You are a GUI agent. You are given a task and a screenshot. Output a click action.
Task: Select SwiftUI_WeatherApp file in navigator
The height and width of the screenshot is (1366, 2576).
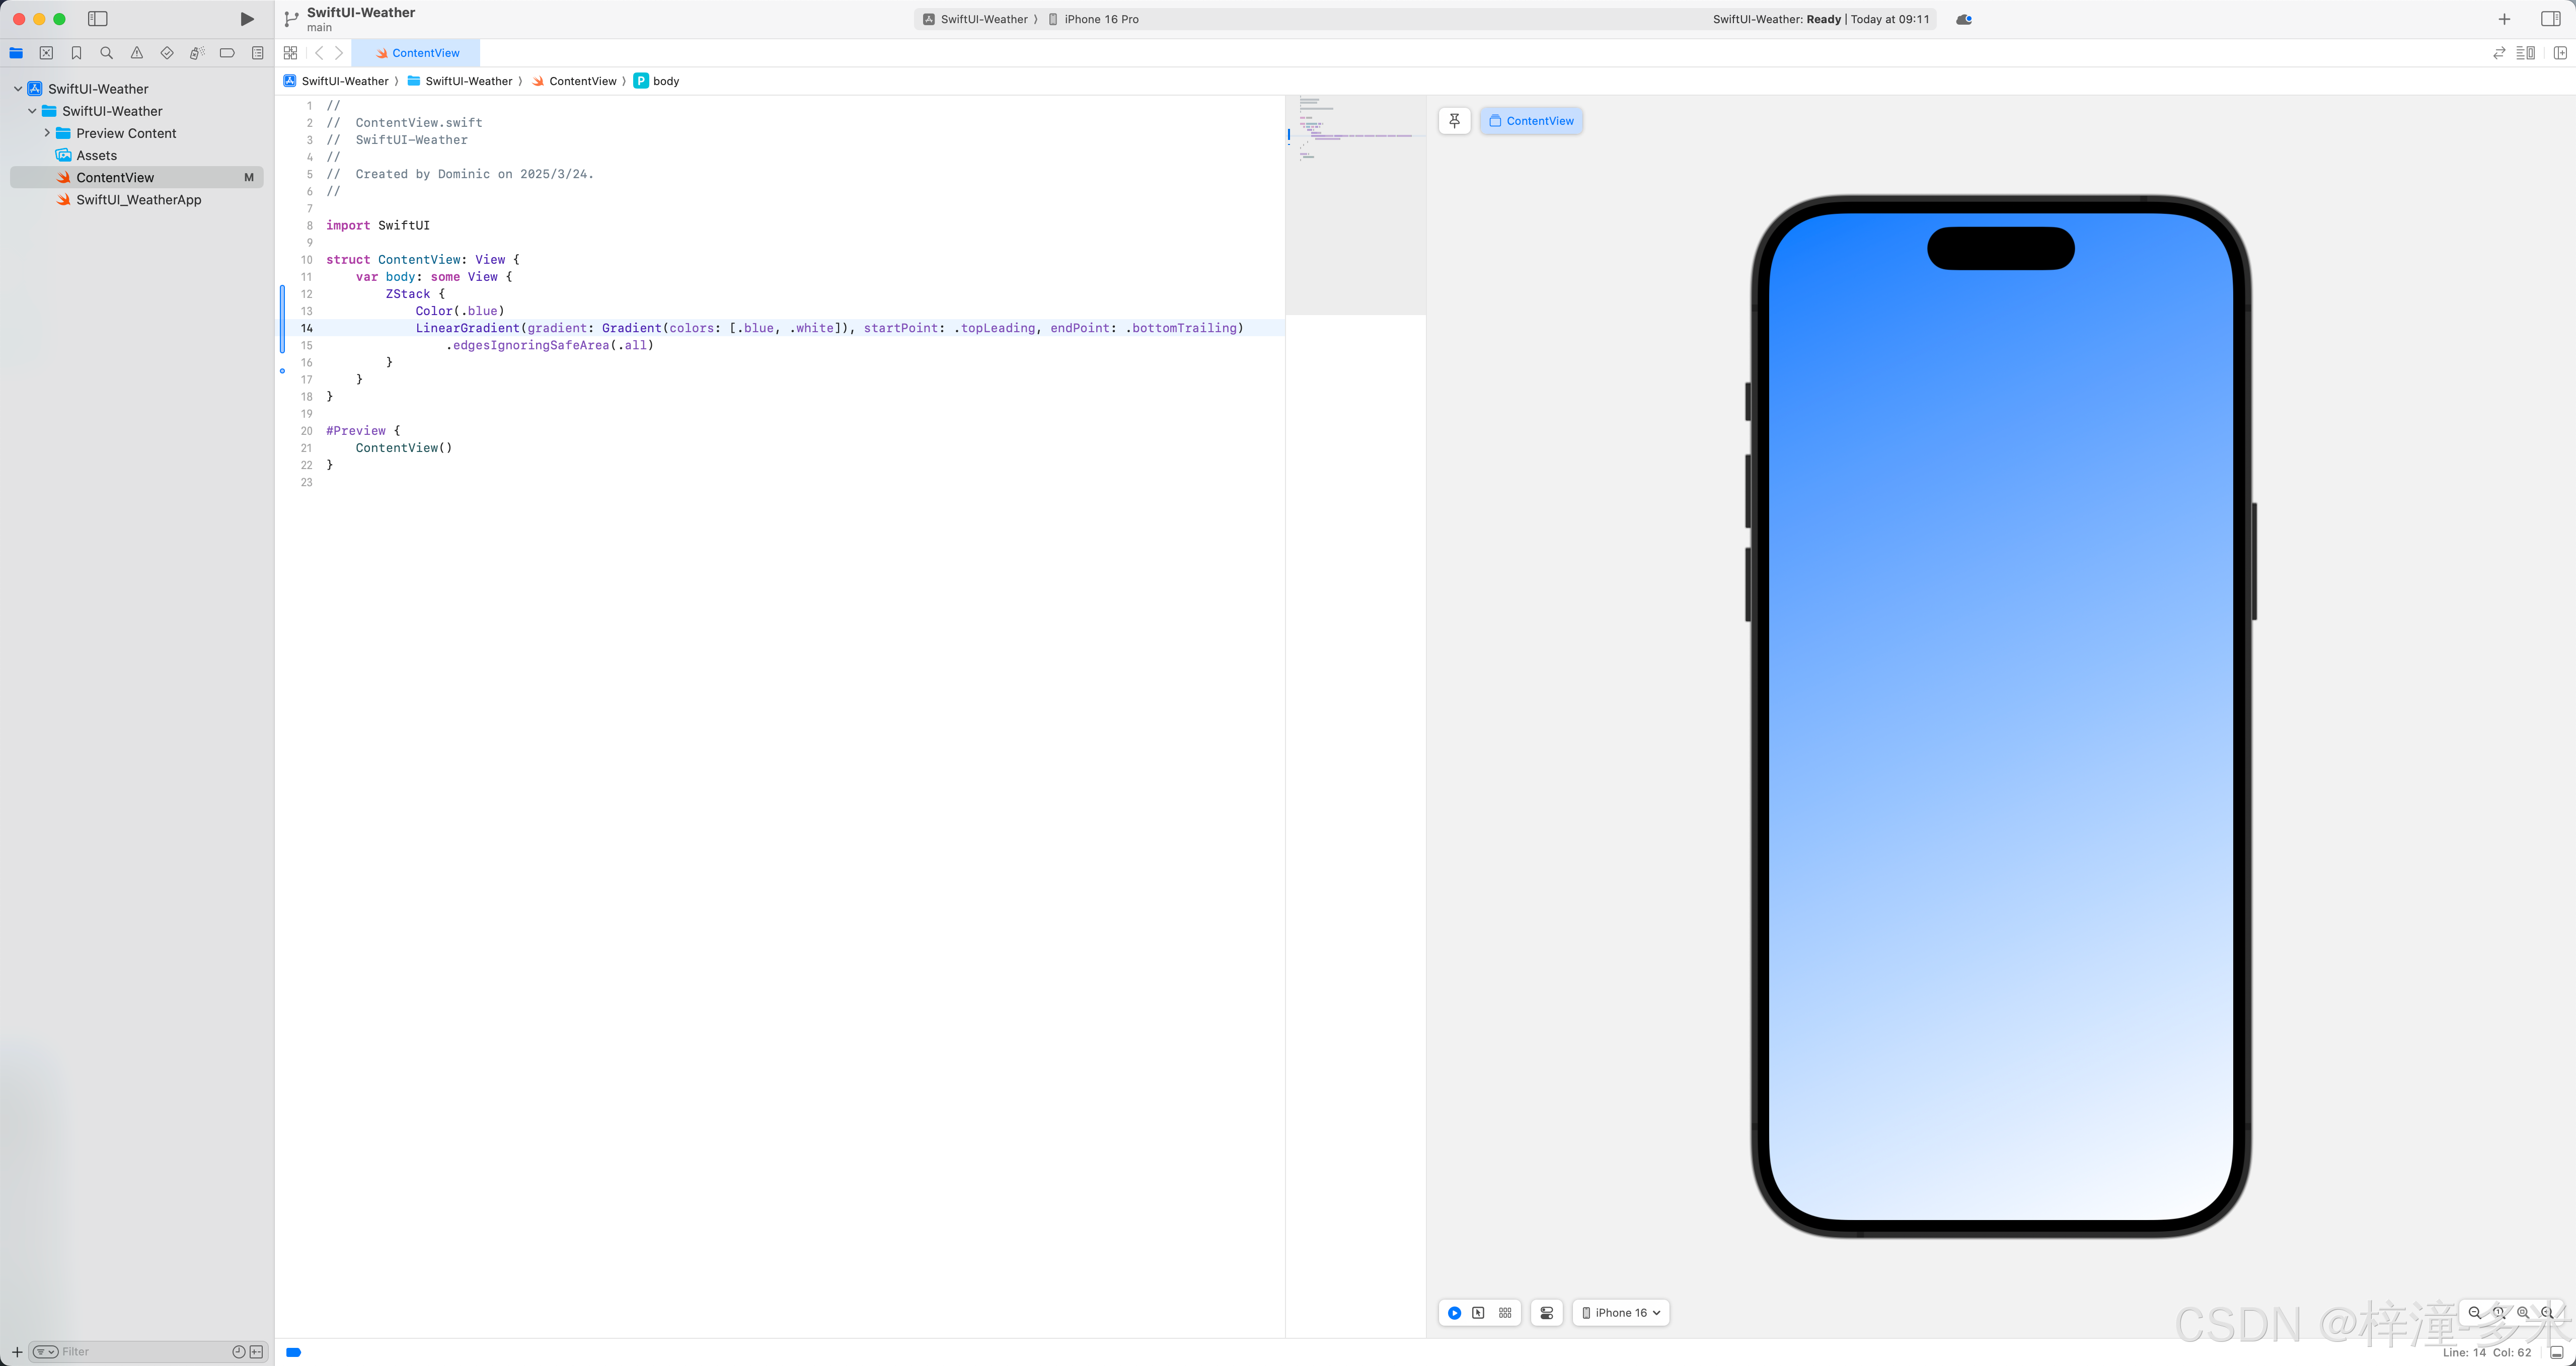[x=138, y=200]
